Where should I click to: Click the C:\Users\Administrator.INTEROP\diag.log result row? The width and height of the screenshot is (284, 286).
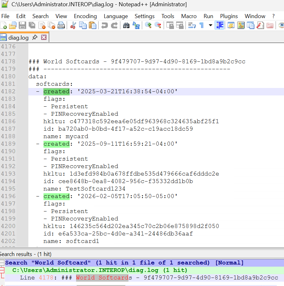(x=144, y=270)
